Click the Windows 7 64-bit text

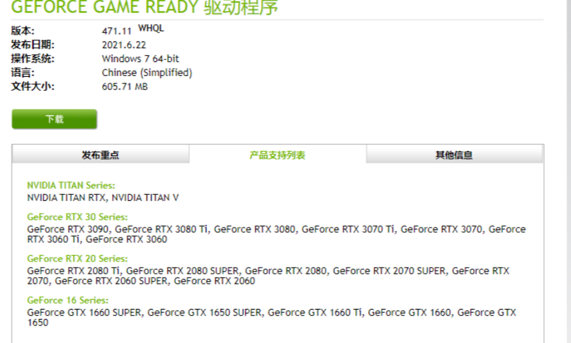click(140, 59)
